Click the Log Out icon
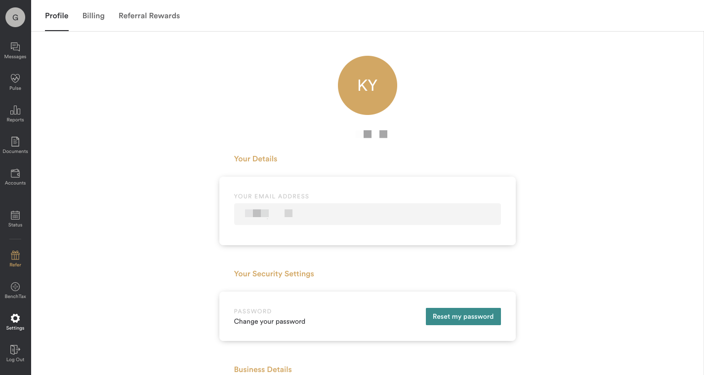 15,350
